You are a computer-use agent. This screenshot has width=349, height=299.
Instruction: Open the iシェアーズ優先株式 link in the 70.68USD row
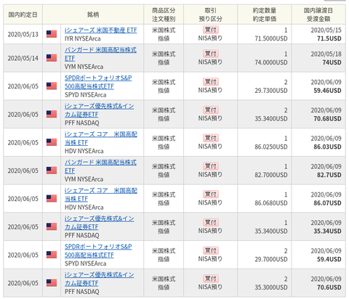(x=99, y=110)
